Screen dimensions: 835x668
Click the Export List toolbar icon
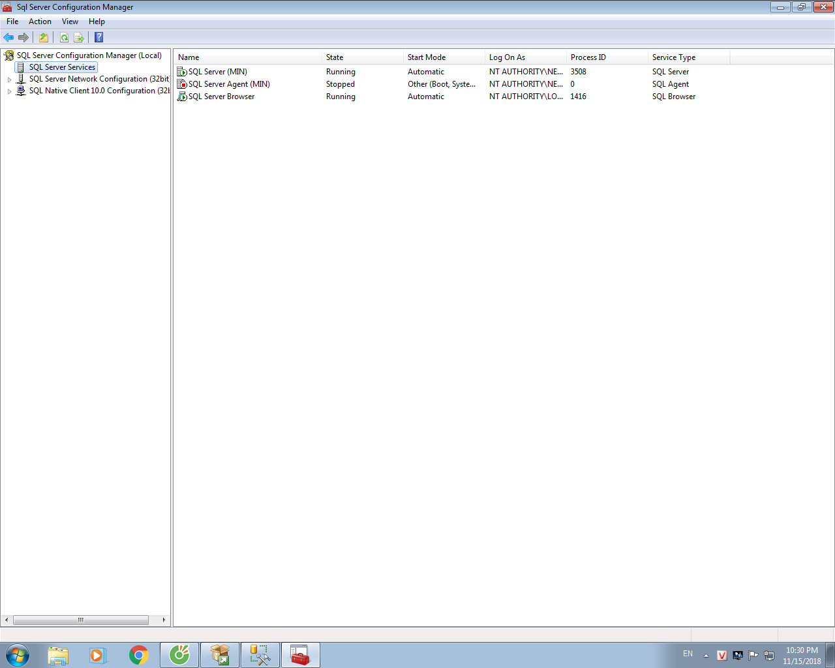79,38
